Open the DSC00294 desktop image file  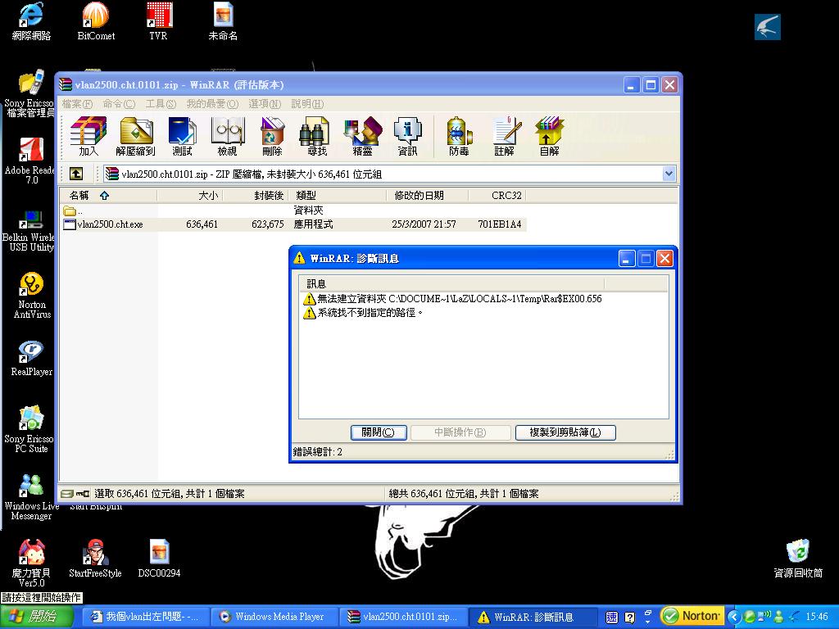(x=159, y=559)
